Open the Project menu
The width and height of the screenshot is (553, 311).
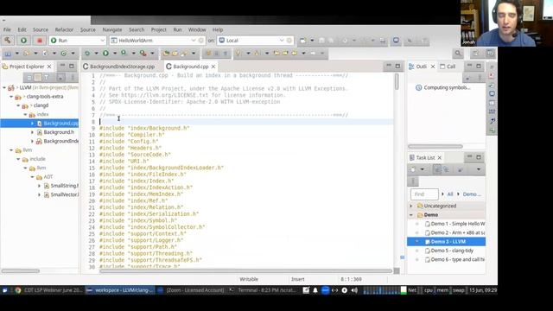coord(159,29)
